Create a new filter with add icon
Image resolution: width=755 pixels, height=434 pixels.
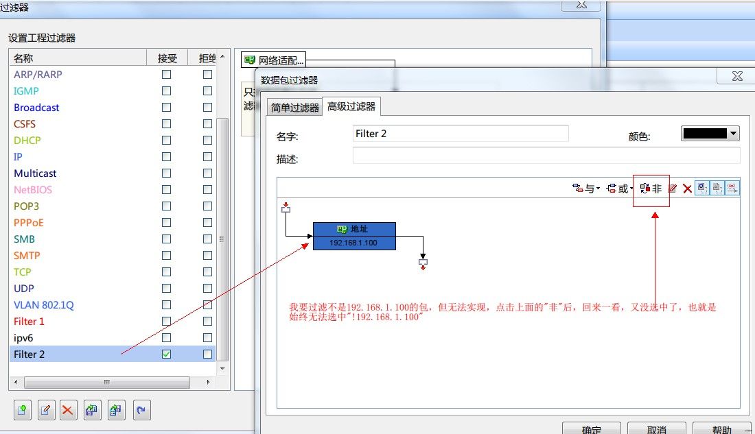tap(22, 410)
